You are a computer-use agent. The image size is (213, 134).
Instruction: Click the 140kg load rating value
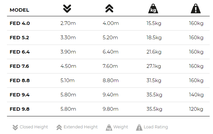pos(196,95)
